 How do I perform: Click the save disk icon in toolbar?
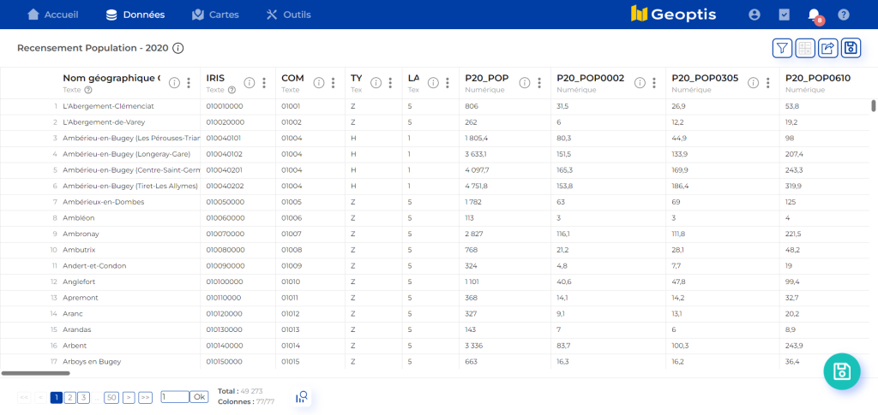click(851, 48)
